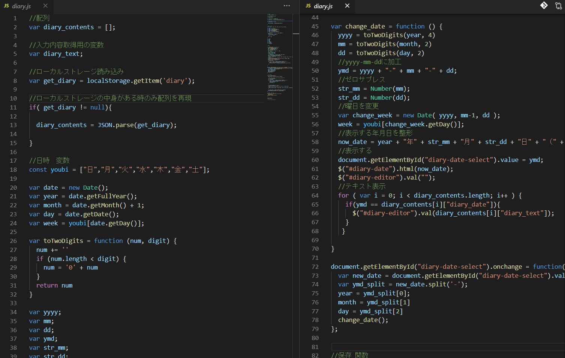This screenshot has height=358, width=565.
Task: Select line number 45 in right editor
Action: point(315,26)
